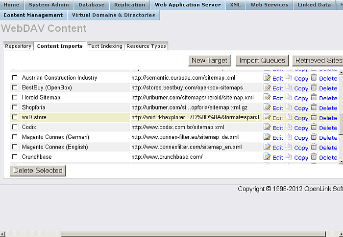
Task: Click the vertical list scrollbar thumb
Action: (341, 125)
